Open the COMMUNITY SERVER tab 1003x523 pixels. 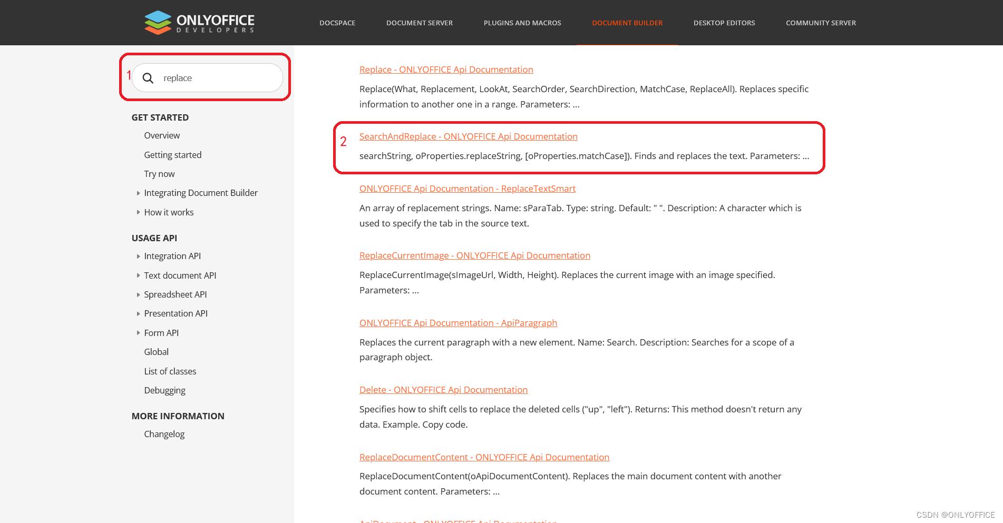pyautogui.click(x=821, y=23)
